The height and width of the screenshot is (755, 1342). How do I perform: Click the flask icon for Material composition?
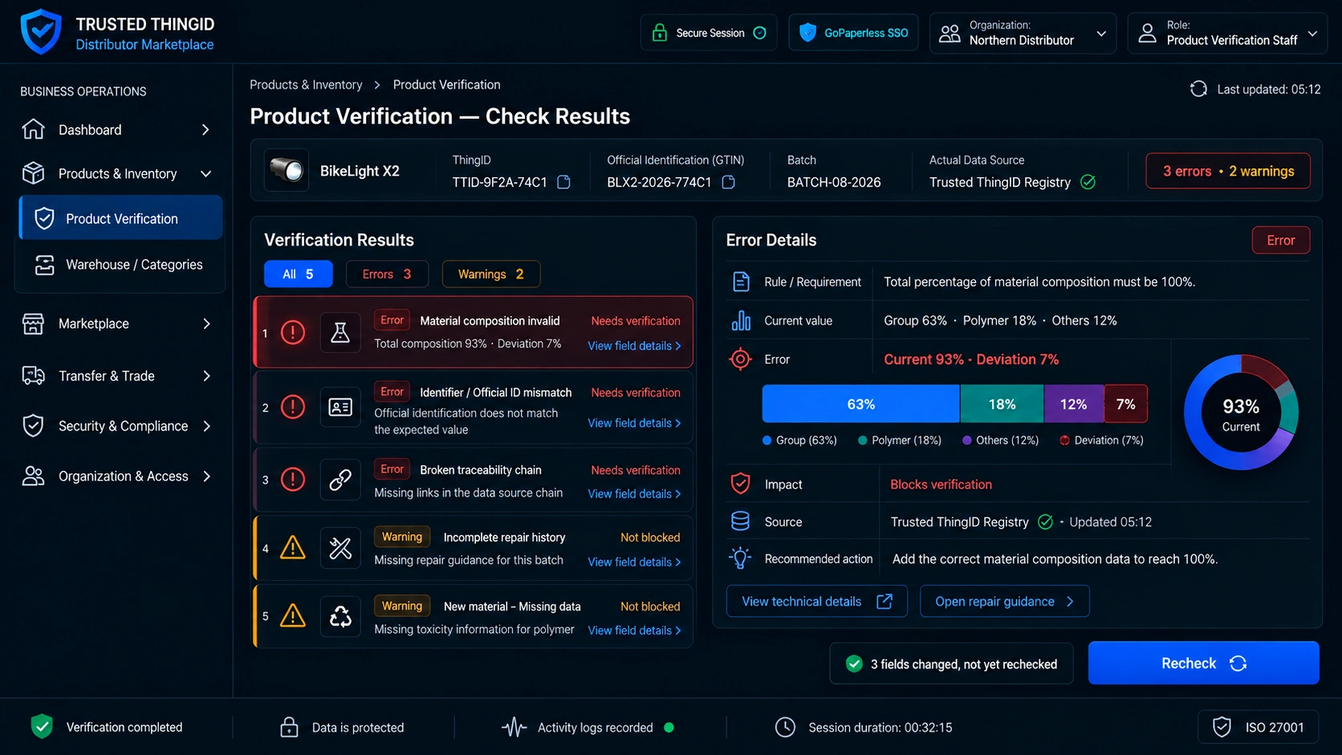pyautogui.click(x=340, y=332)
